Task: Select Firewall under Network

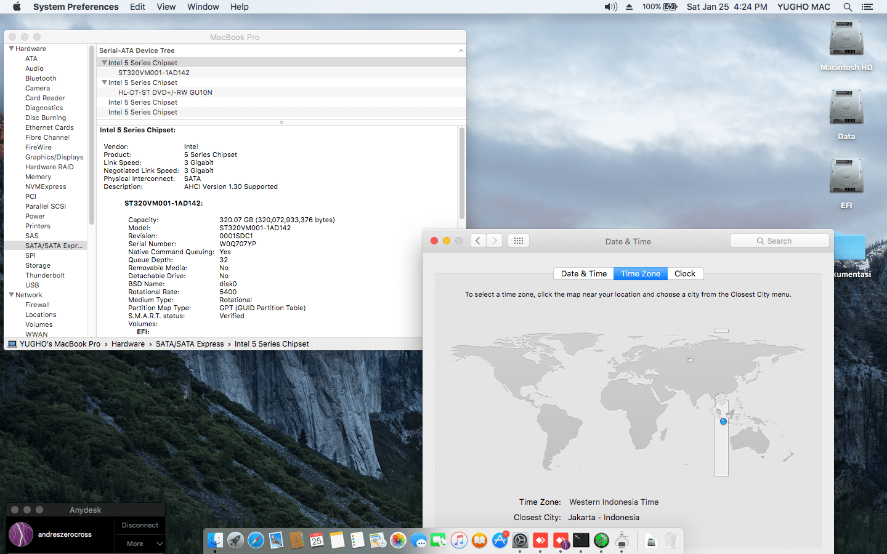Action: 38,305
